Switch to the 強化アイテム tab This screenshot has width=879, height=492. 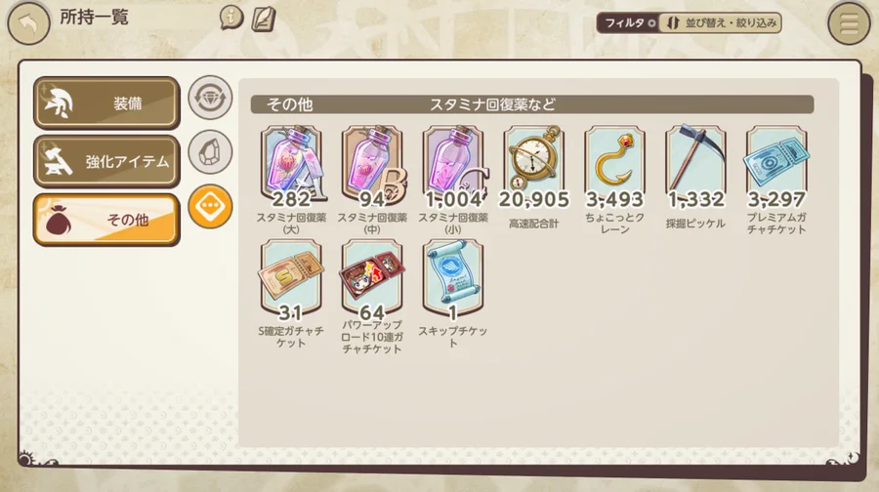(x=106, y=161)
